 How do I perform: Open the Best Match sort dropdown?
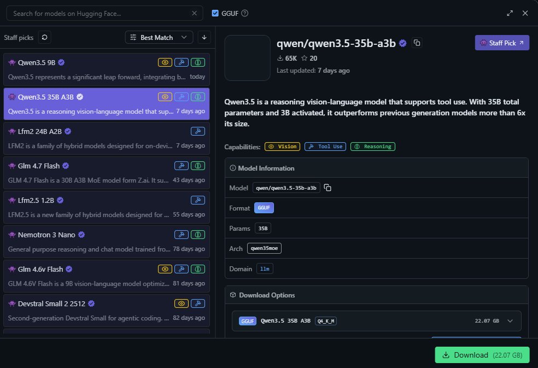159,37
